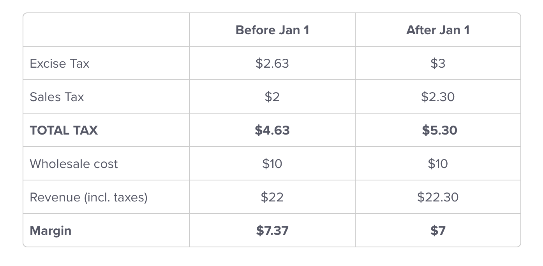Select the "After Jan 1" column header
Screen dimensions: 543x266
coord(438,30)
